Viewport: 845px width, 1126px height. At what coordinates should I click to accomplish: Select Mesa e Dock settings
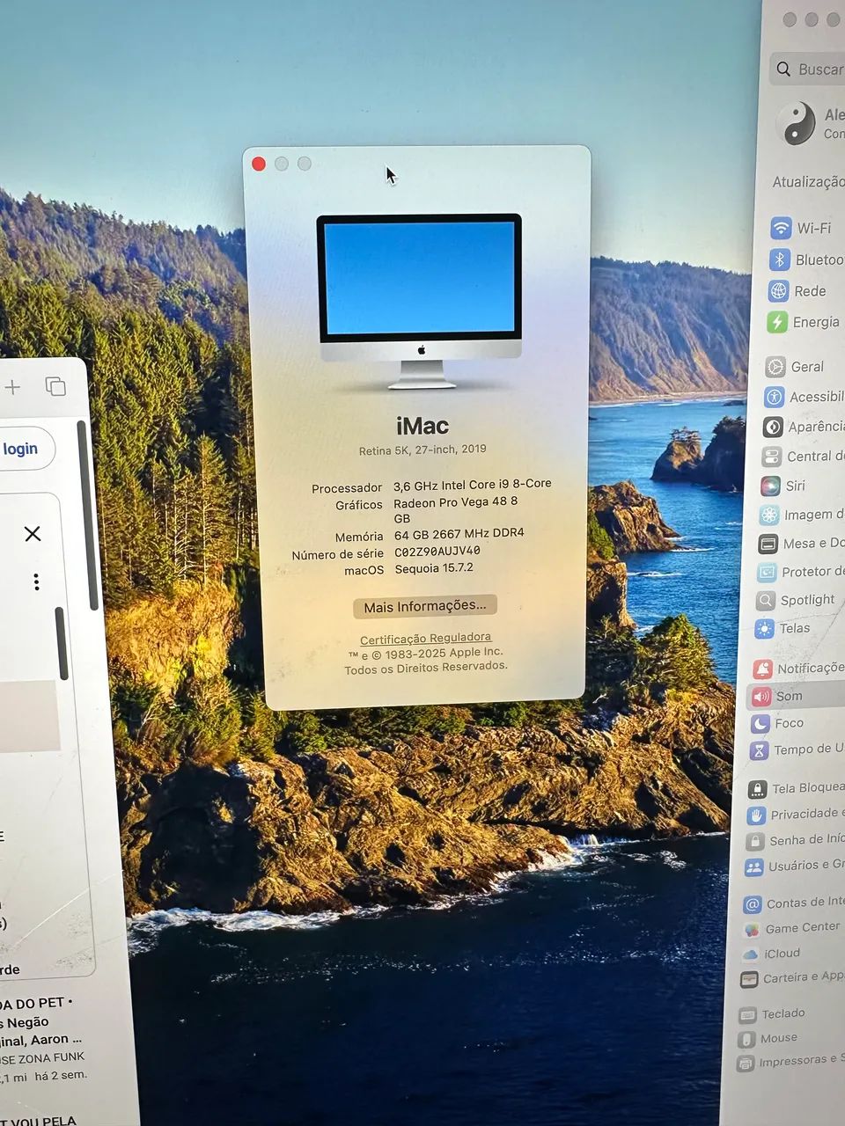pos(799,543)
